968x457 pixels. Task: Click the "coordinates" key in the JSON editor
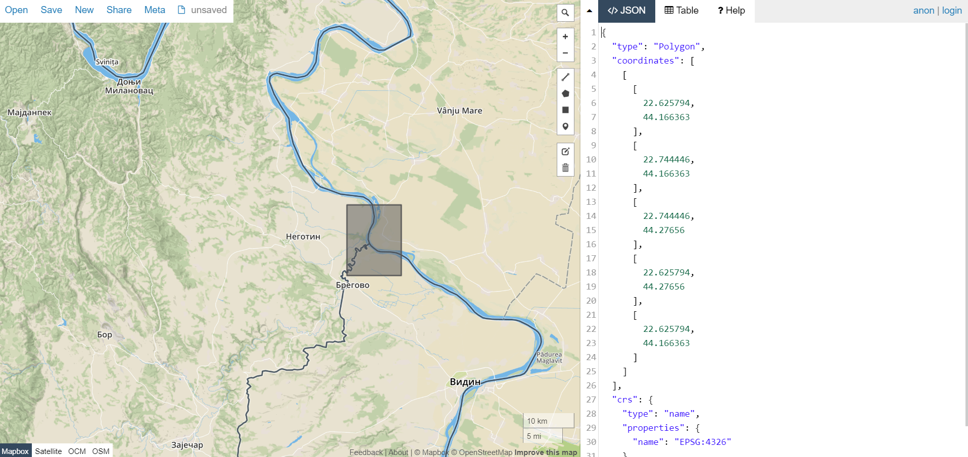pos(646,61)
